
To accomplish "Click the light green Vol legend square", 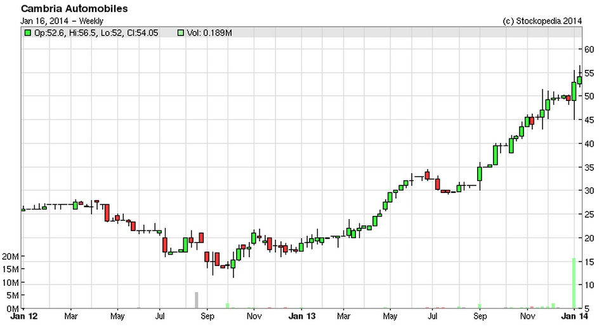I will [x=180, y=33].
